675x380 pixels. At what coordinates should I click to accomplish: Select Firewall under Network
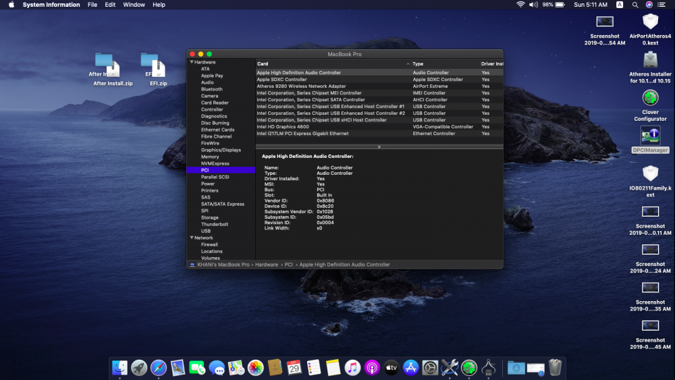(209, 244)
